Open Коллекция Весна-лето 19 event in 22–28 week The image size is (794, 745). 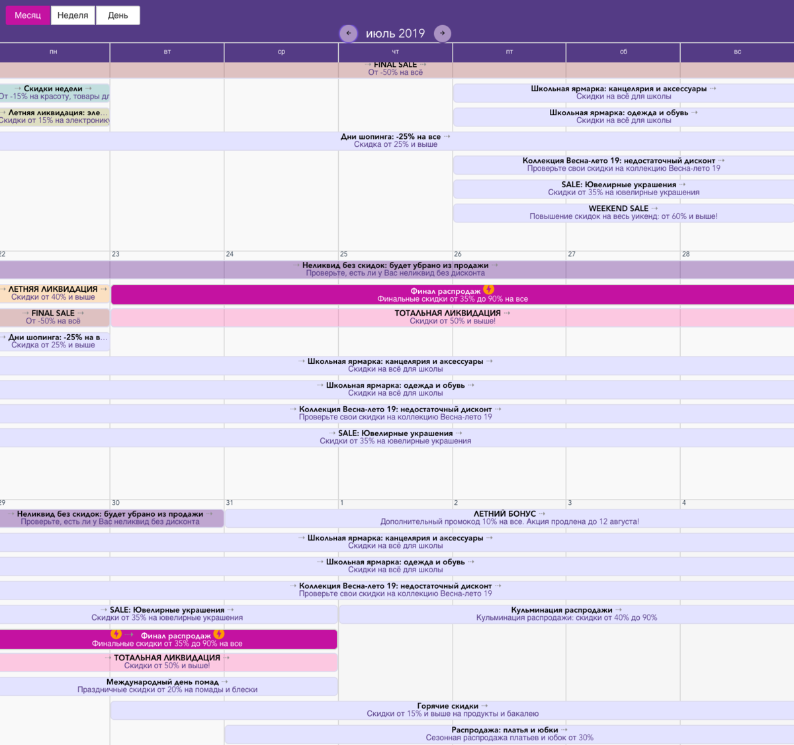pyautogui.click(x=396, y=413)
